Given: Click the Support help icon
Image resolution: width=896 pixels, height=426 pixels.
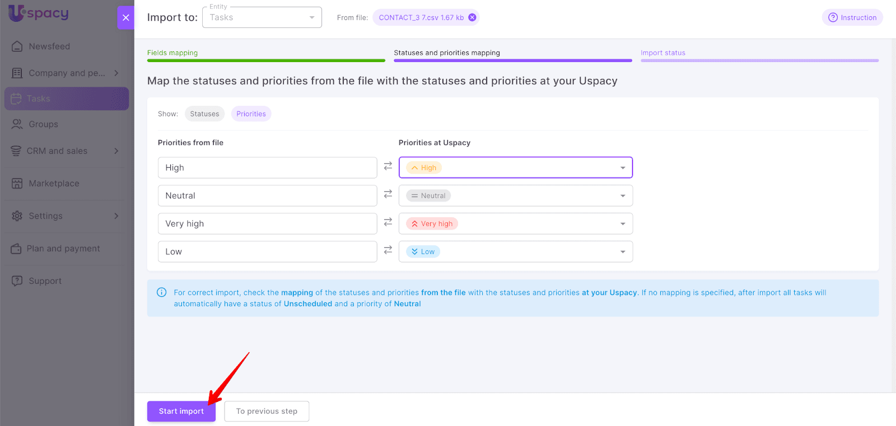Looking at the screenshot, I should pos(17,281).
